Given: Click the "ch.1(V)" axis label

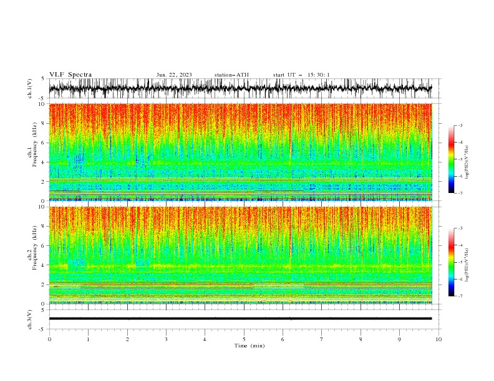Looking at the screenshot, I should pyautogui.click(x=30, y=88).
